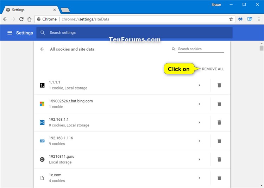Expand details for 19216811.guru
The width and height of the screenshot is (264, 188).
pyautogui.click(x=199, y=159)
